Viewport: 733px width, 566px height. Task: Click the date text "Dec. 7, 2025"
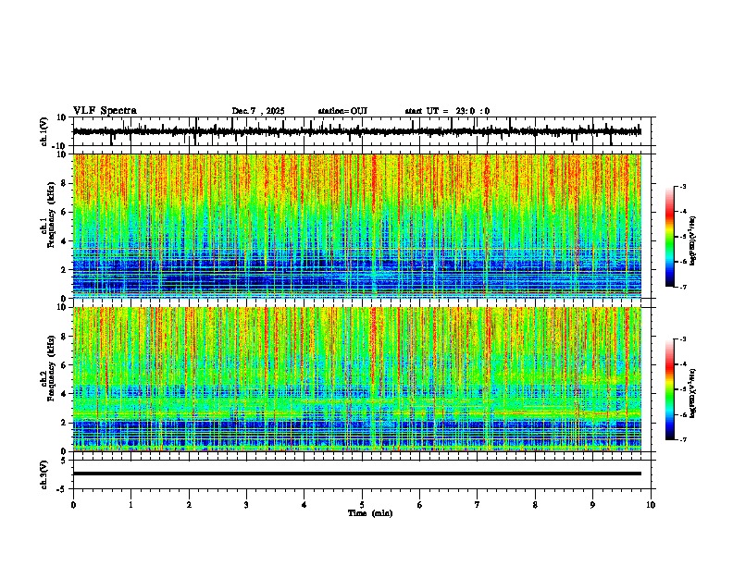[258, 111]
